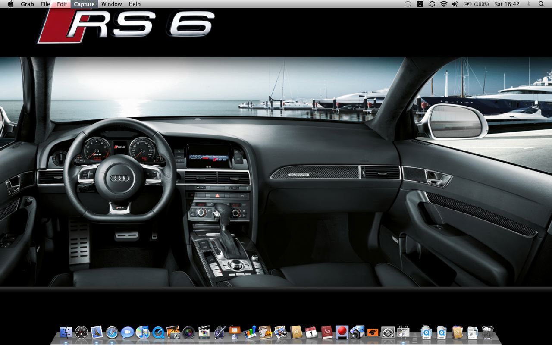
Task: Open the red record button app
Action: pyautogui.click(x=342, y=332)
